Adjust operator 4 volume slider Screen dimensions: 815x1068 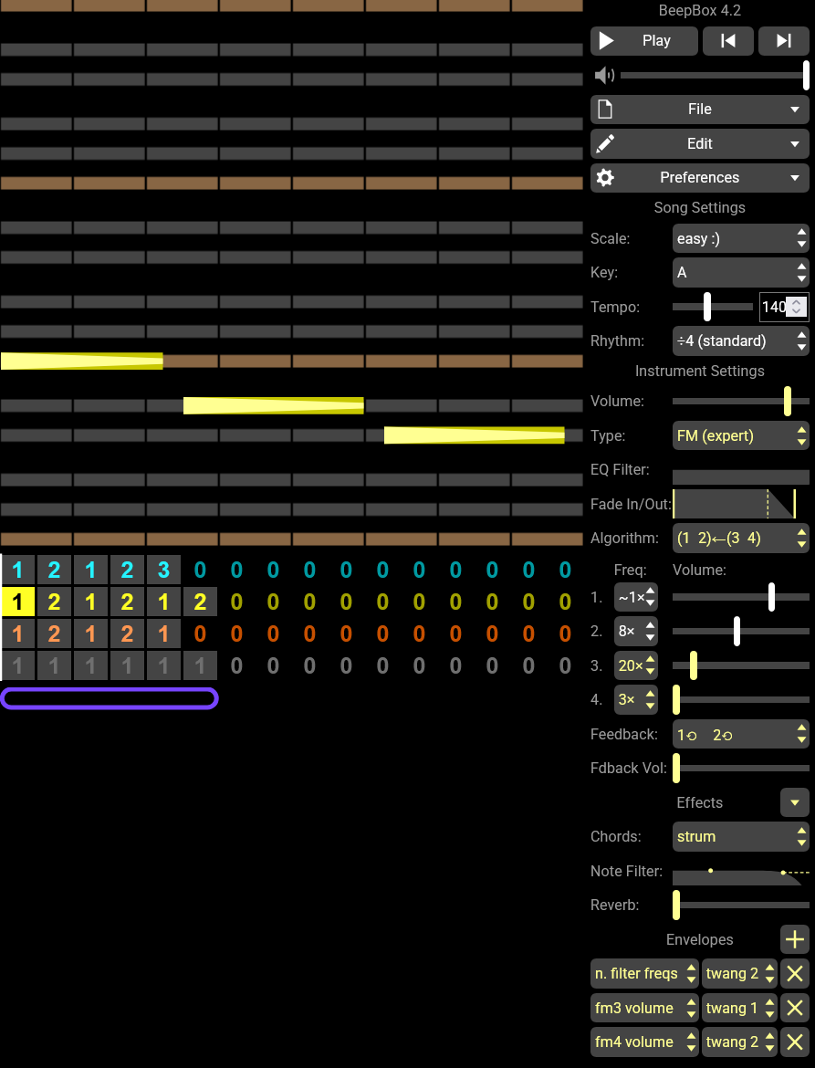tap(741, 699)
